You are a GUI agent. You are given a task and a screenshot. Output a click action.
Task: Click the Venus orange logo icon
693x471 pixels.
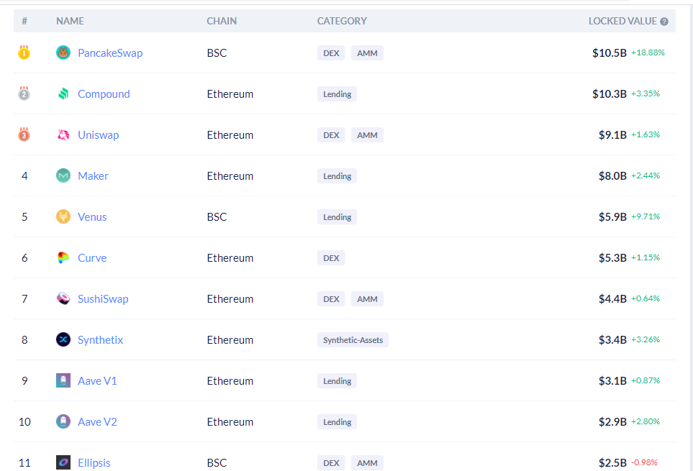pyautogui.click(x=63, y=216)
